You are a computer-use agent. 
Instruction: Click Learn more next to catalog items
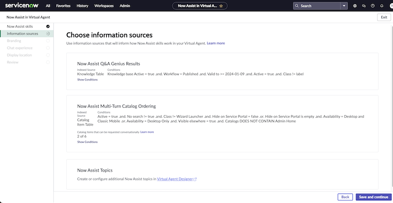click(x=147, y=132)
